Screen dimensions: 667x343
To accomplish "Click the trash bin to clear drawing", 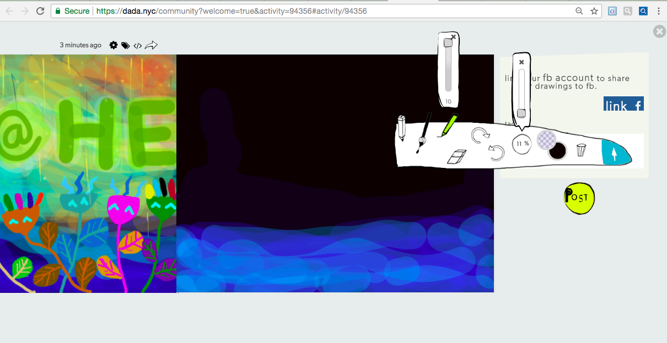I will [581, 150].
